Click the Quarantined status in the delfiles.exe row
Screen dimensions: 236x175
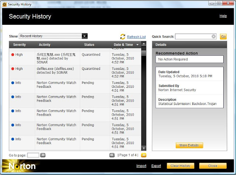pos(91,69)
